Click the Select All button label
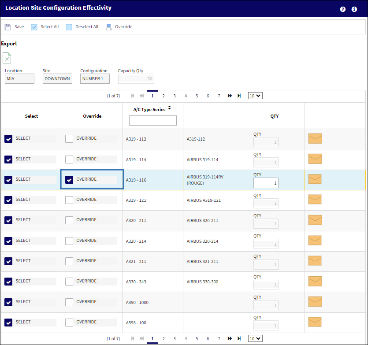The width and height of the screenshot is (368, 345). 49,27
